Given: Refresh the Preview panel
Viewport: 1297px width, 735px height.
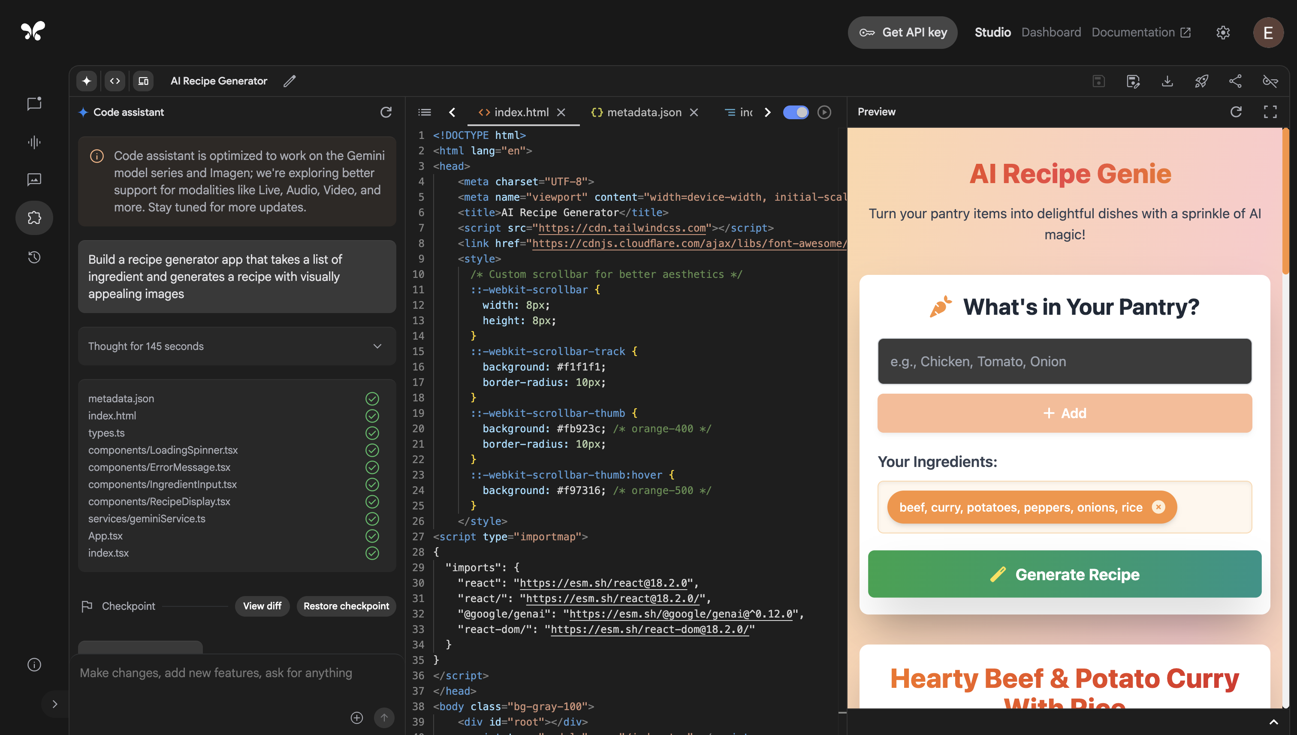Looking at the screenshot, I should tap(1236, 111).
